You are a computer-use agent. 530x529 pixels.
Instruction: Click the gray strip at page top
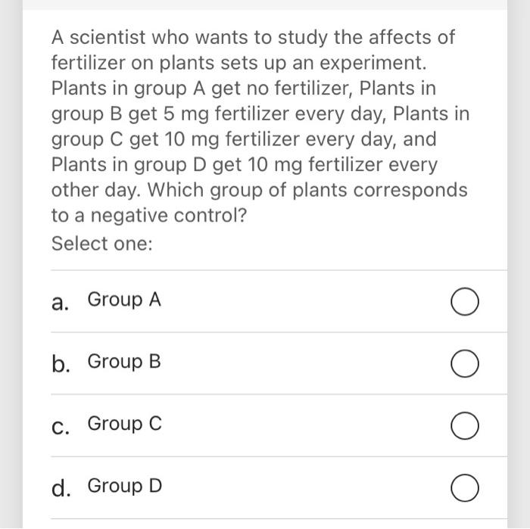(265, 5)
